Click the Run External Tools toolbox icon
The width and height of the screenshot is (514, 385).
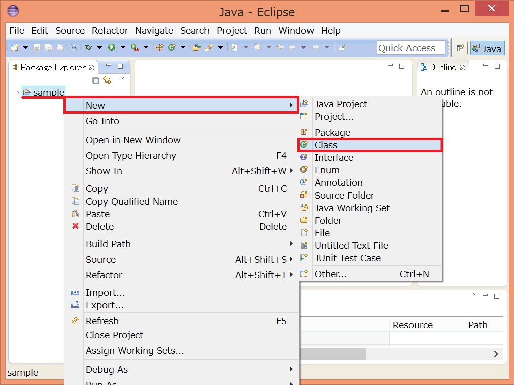(x=134, y=48)
